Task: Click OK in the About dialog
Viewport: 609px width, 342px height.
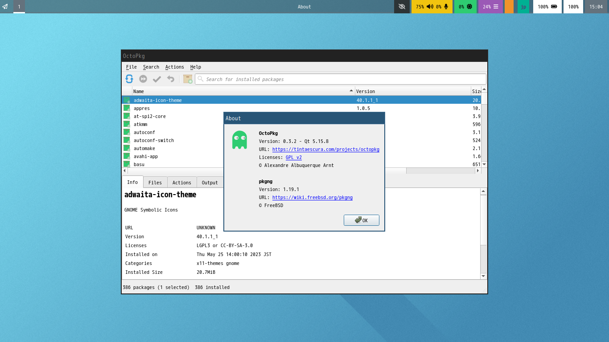Action: point(362,220)
